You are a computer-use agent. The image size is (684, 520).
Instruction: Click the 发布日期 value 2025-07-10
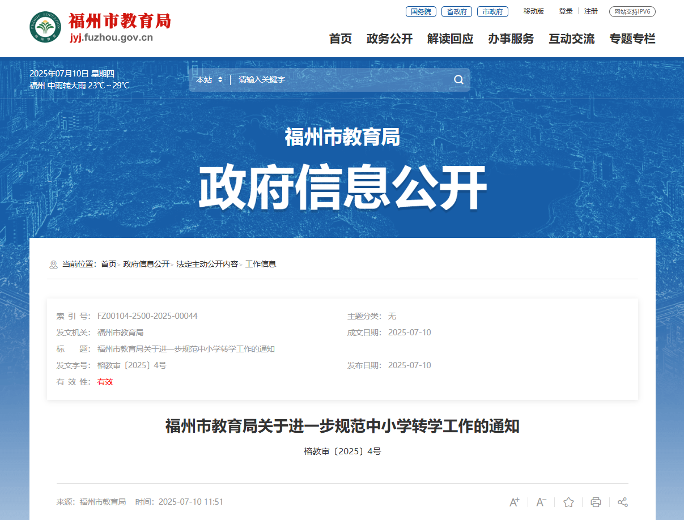(x=410, y=365)
